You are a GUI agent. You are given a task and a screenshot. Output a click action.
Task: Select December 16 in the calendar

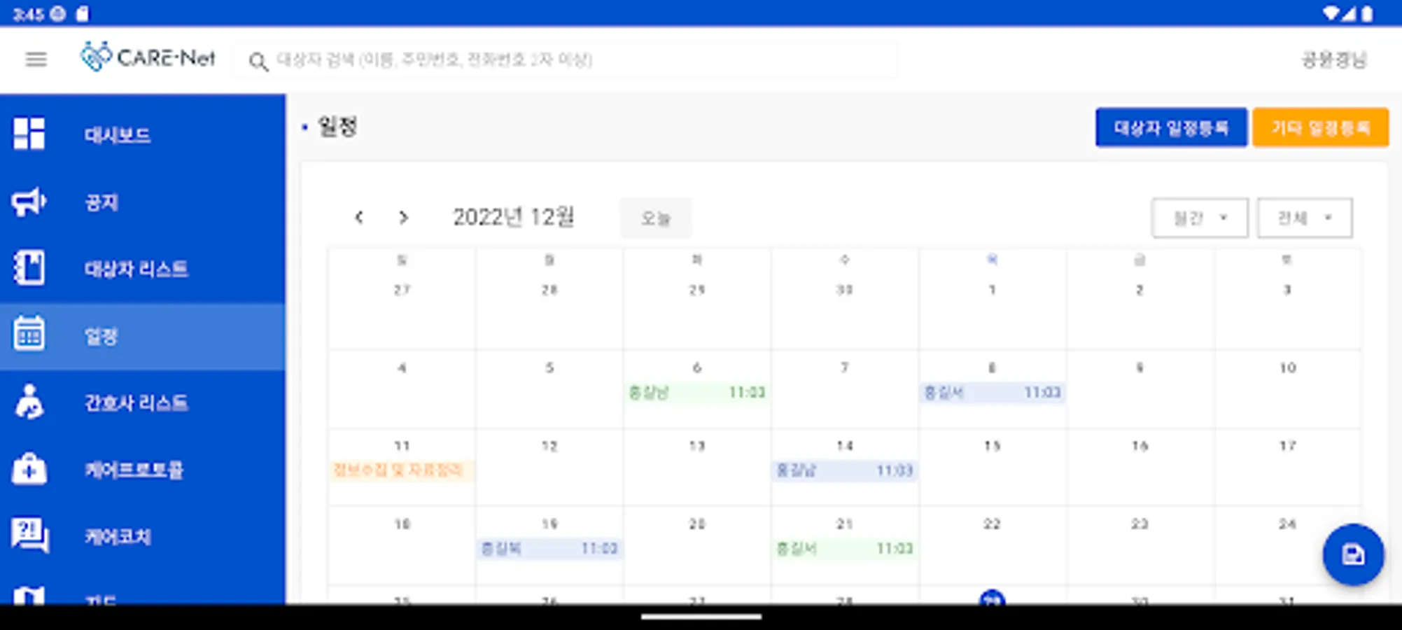1140,446
